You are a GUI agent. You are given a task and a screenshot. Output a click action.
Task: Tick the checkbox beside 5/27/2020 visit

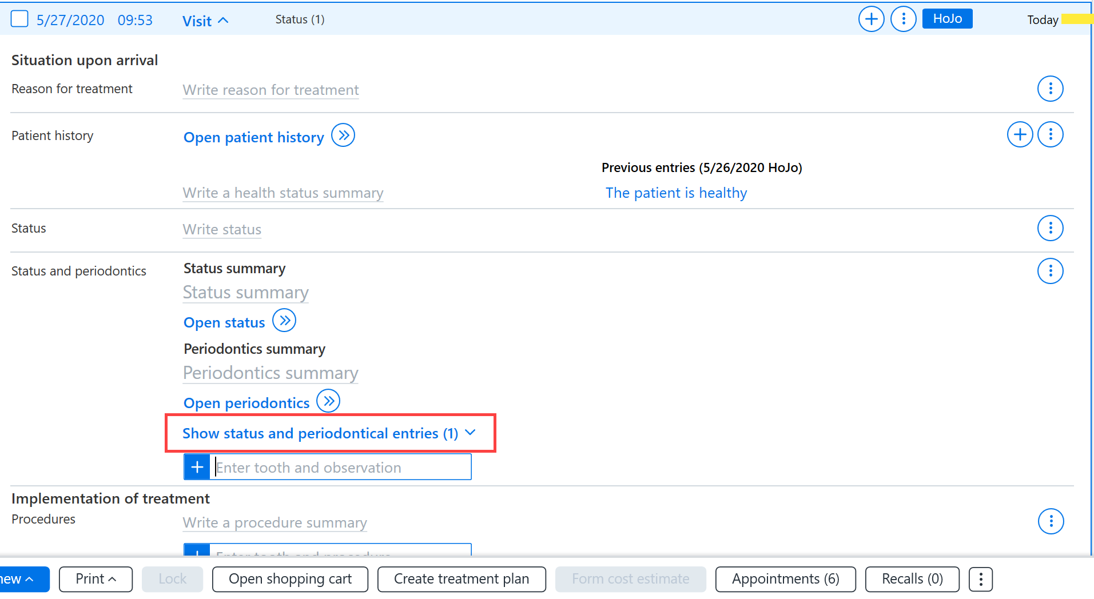[19, 19]
